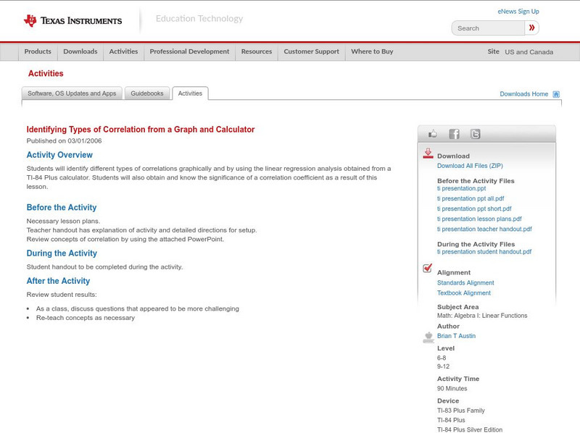Click the During the Activity heading

pyautogui.click(x=62, y=253)
